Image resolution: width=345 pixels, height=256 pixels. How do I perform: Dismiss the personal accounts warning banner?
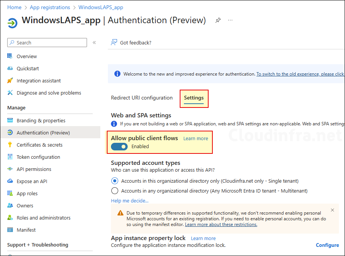(332, 210)
